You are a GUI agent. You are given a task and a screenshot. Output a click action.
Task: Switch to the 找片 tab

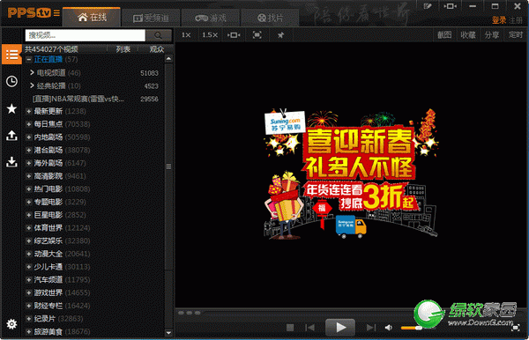coord(271,18)
